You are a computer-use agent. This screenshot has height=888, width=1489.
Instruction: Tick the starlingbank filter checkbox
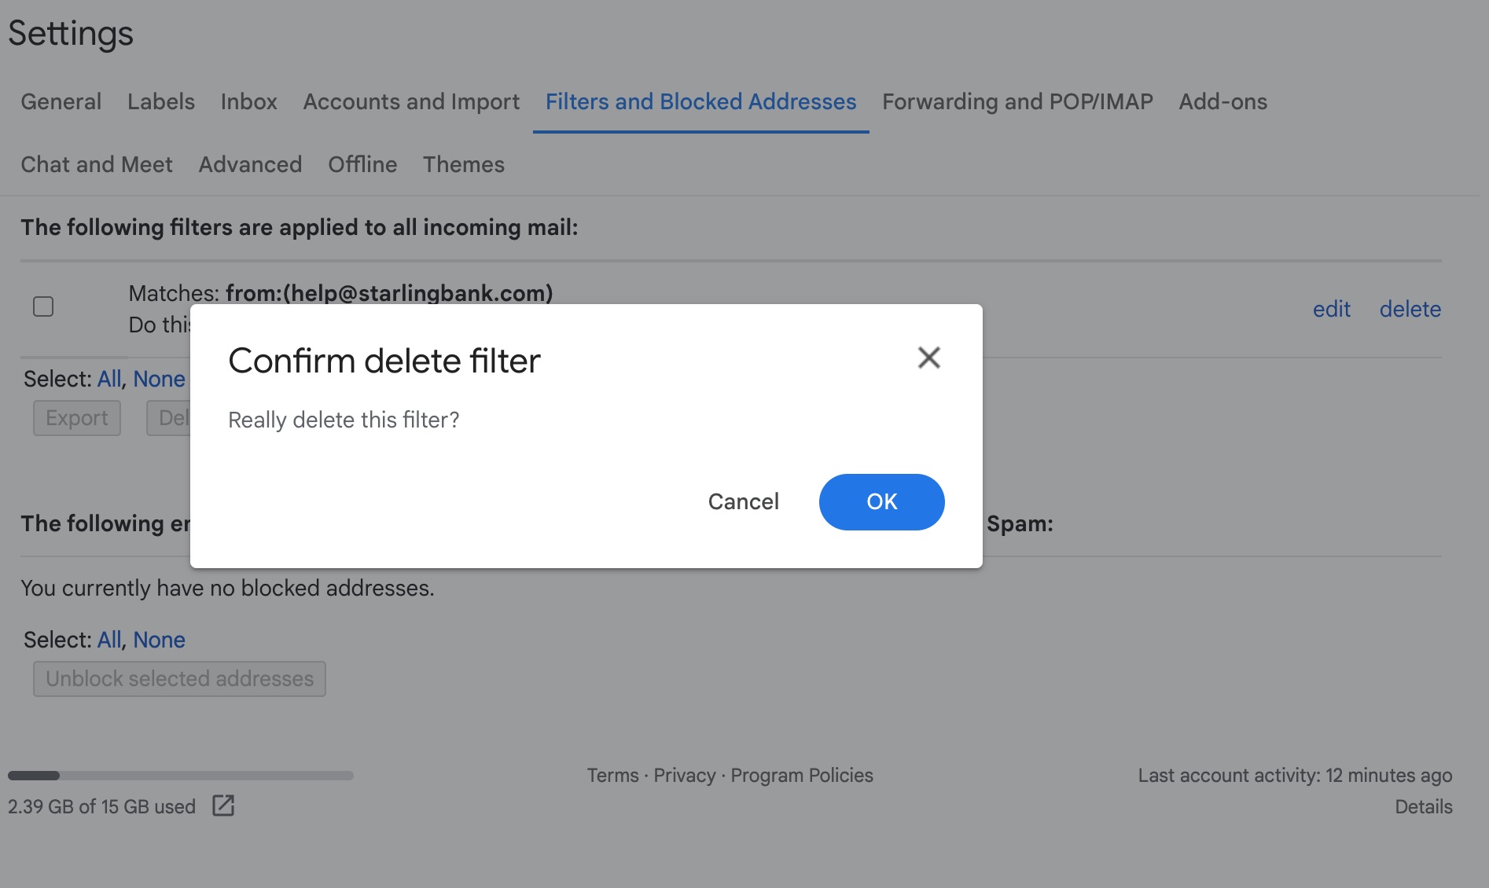click(43, 306)
